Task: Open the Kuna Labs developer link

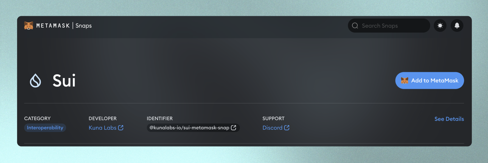Action: 102,128
